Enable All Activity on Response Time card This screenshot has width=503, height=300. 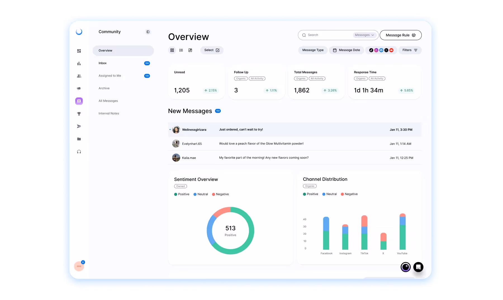tap(377, 78)
